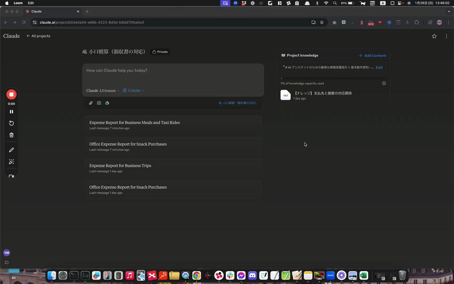Open the Loom confetti effects tool
This screenshot has width=454, height=284.
pos(11,162)
